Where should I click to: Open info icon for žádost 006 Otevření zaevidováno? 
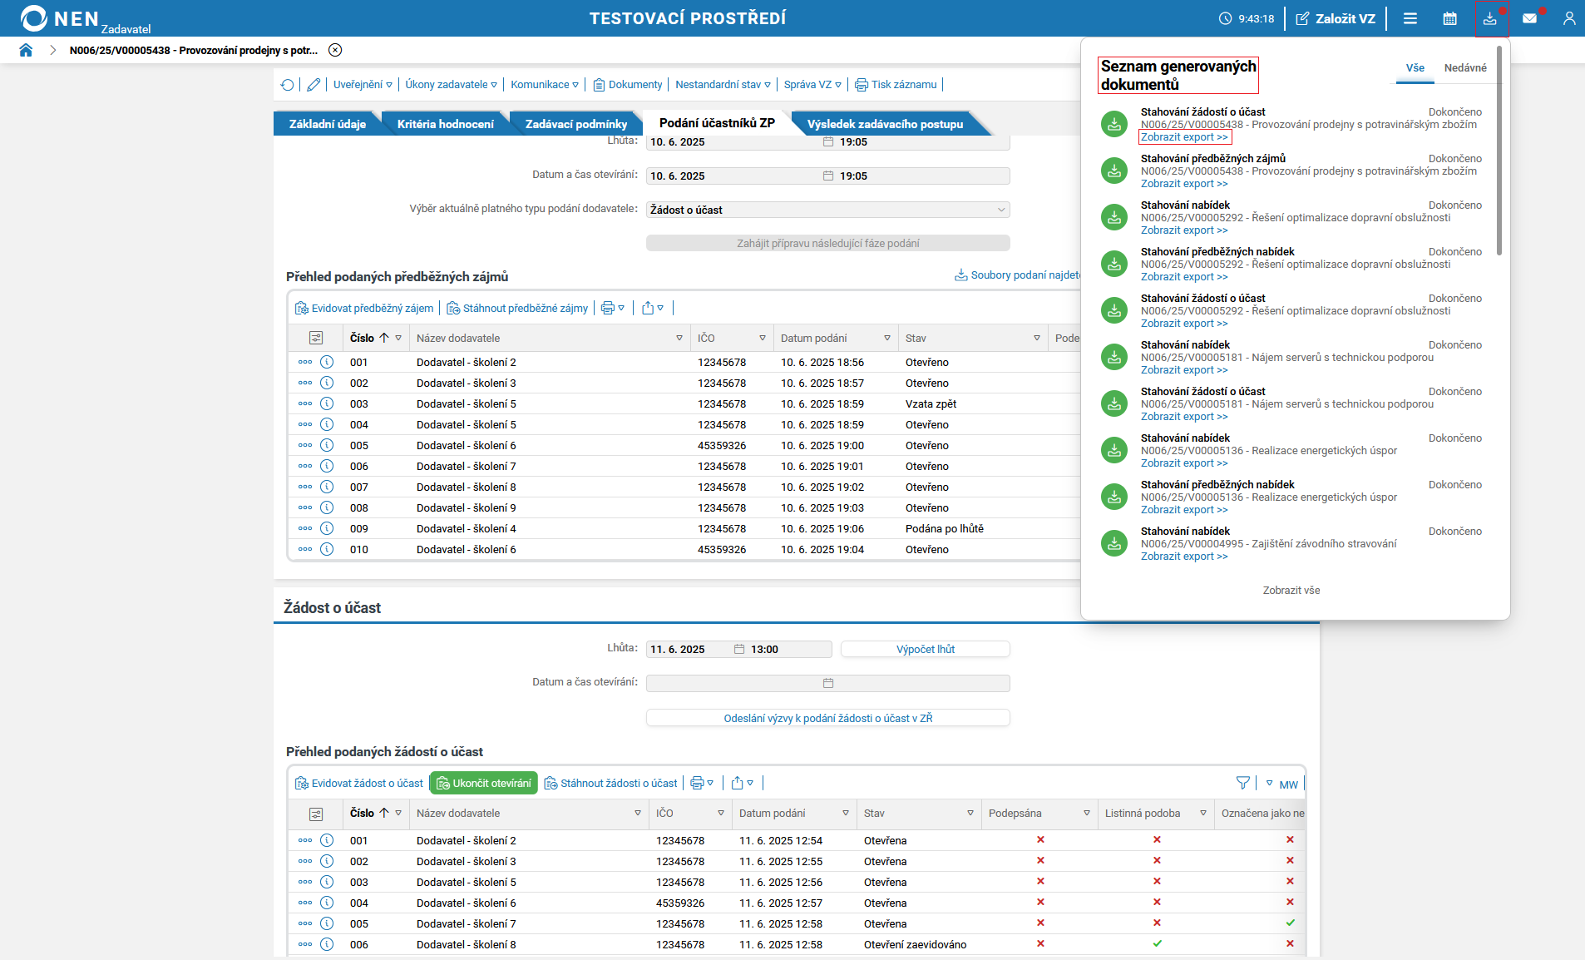click(327, 944)
